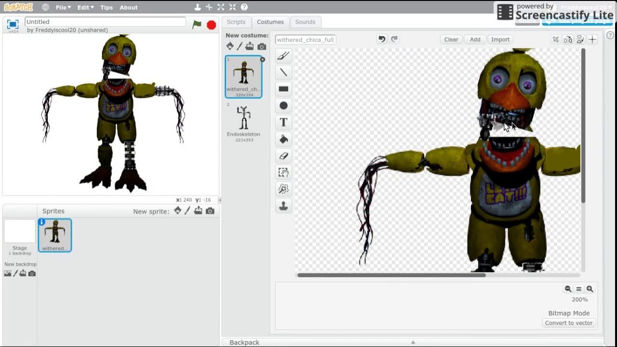Select the Eraser tool

tap(283, 156)
